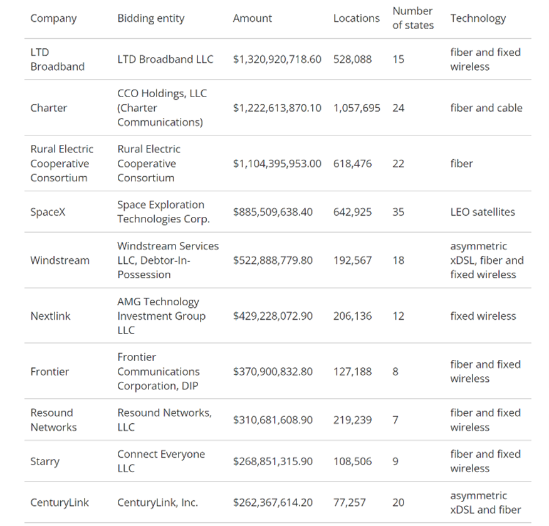Click the Company column header
The image size is (549, 526).
tap(53, 18)
